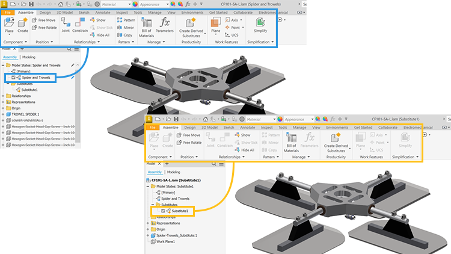Viewport: 451px width, 254px height.
Task: Click UCS work feature in top window
Action: coord(232,35)
